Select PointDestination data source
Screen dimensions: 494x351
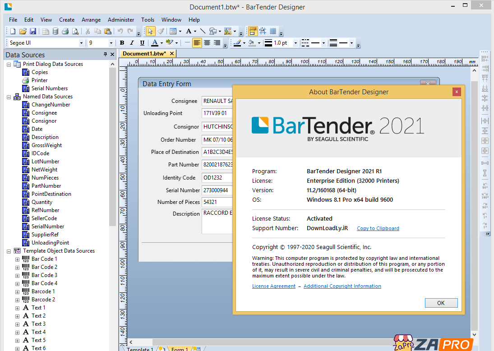51,194
